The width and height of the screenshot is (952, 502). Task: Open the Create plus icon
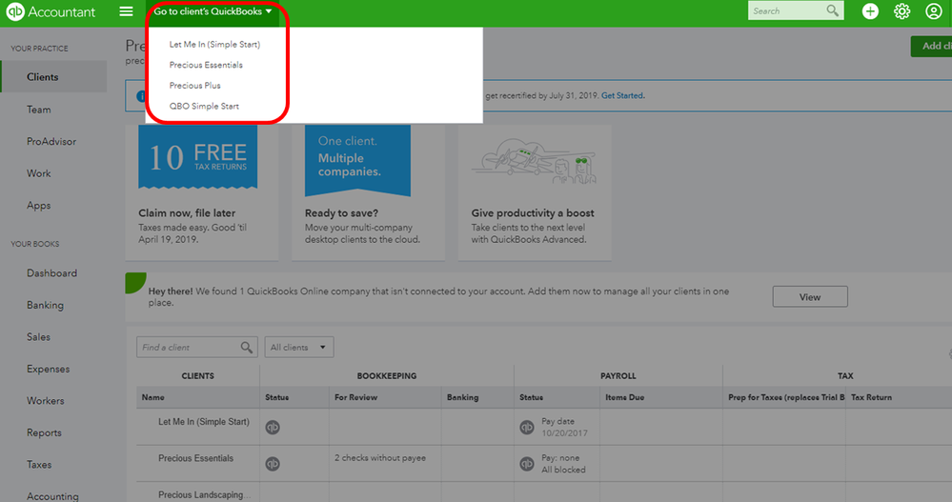click(x=870, y=10)
